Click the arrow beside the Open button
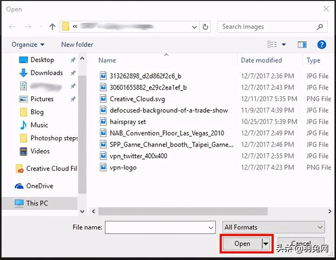The width and height of the screenshot is (336, 260). coord(266,244)
